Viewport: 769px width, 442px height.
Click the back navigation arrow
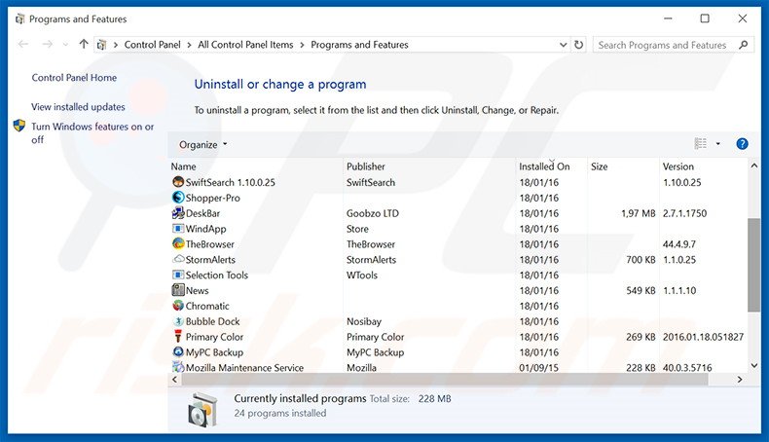tap(23, 44)
